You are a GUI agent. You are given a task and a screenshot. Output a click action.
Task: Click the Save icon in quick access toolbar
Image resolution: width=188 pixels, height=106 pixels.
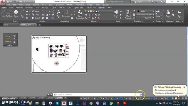[x=14, y=2]
